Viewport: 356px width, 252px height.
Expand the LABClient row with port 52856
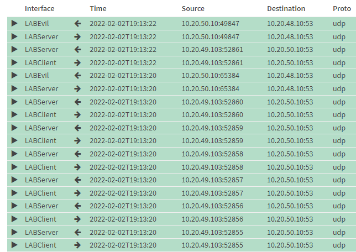coord(14,219)
